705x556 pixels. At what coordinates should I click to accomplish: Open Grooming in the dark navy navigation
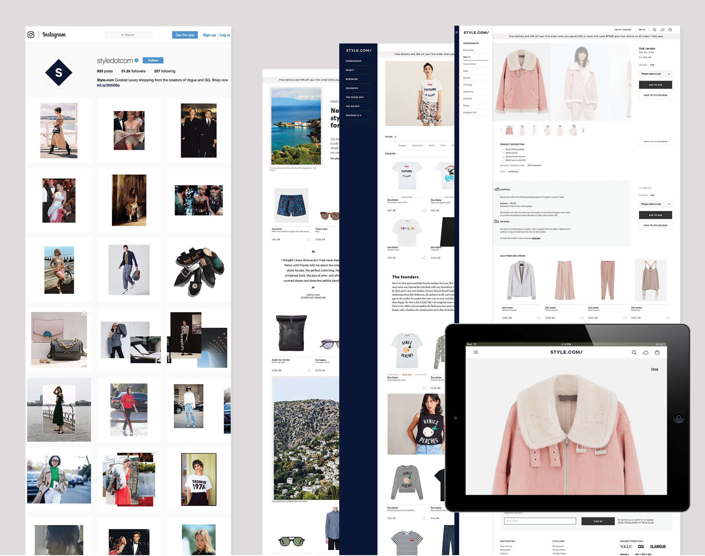click(352, 88)
